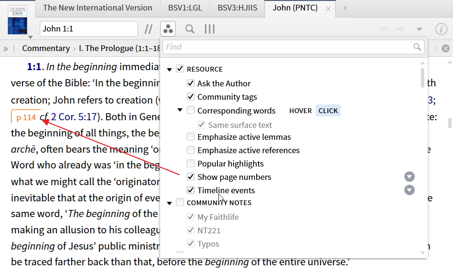Toggle Typos checkbox
The image size is (453, 271).
pos(191,243)
